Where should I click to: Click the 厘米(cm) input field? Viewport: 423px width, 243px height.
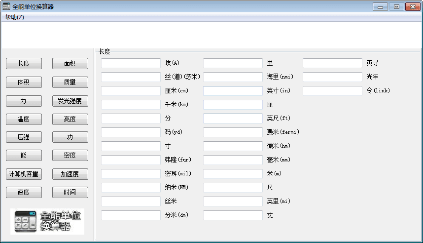click(x=131, y=91)
